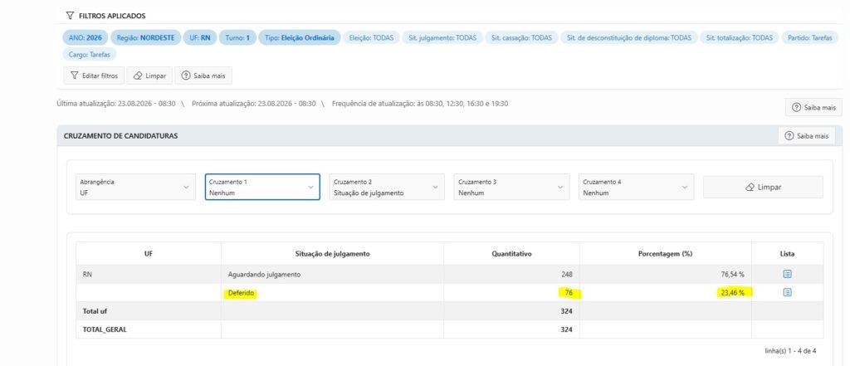This screenshot has width=850, height=366.
Task: Click the Situação de julgamento column header
Action: (333, 254)
